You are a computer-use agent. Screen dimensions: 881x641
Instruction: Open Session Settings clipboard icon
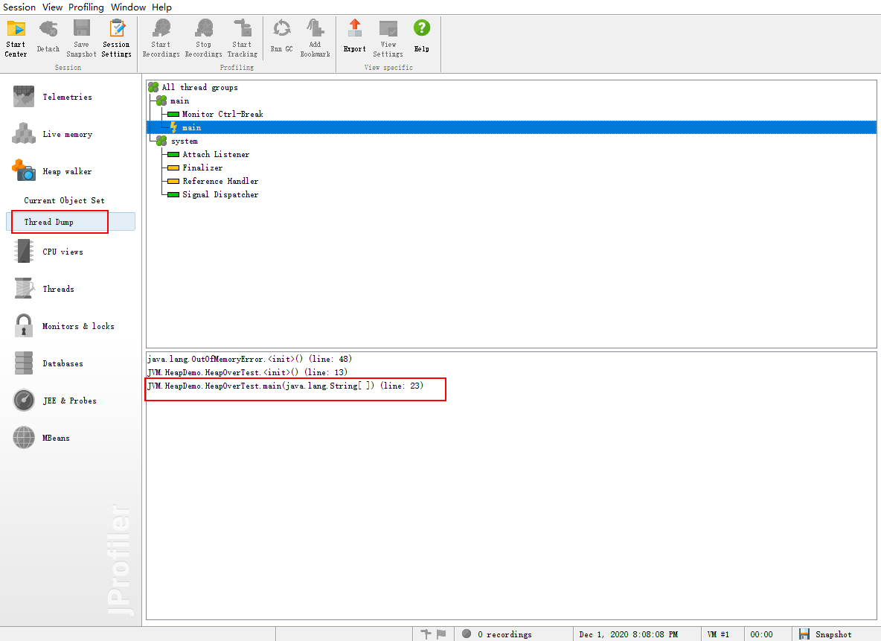(x=117, y=28)
